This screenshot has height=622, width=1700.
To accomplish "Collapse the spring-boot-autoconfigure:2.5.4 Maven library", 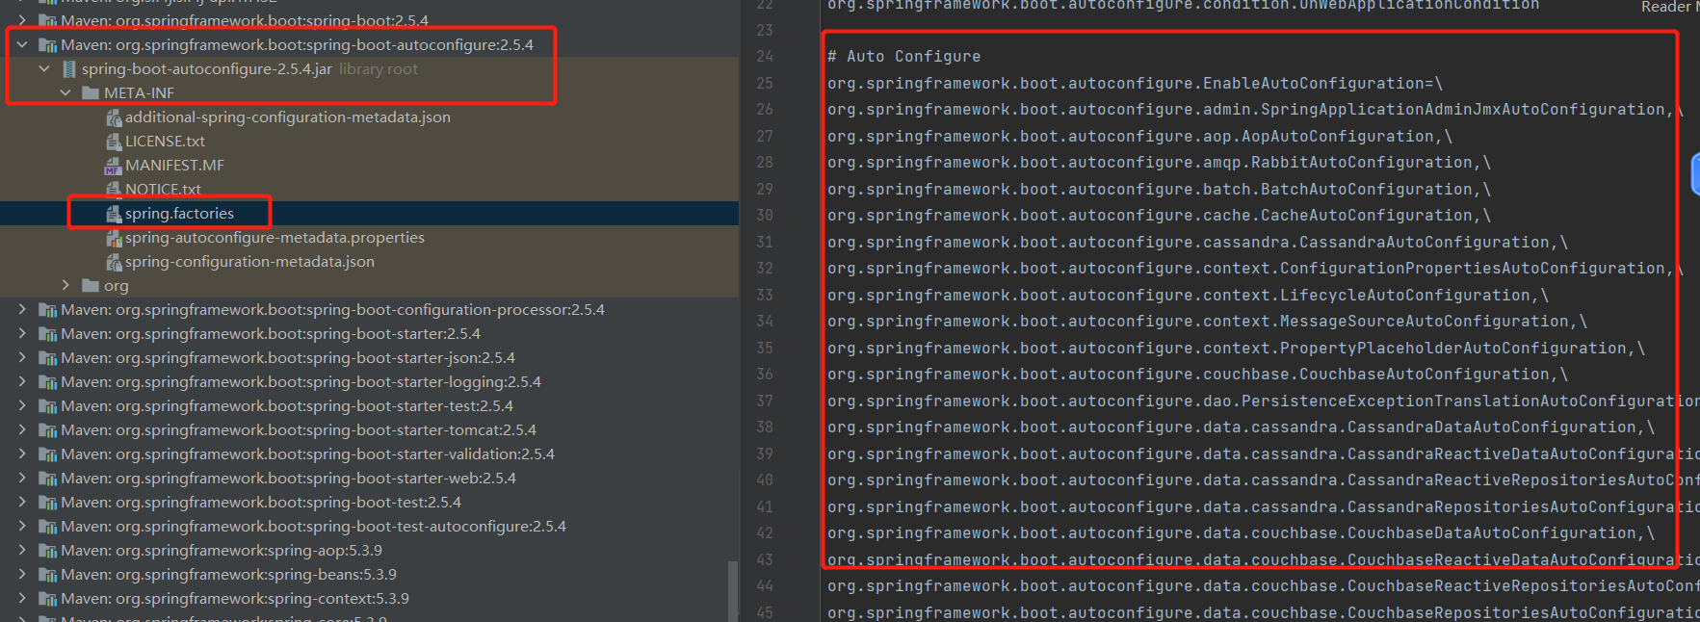I will click(x=22, y=44).
